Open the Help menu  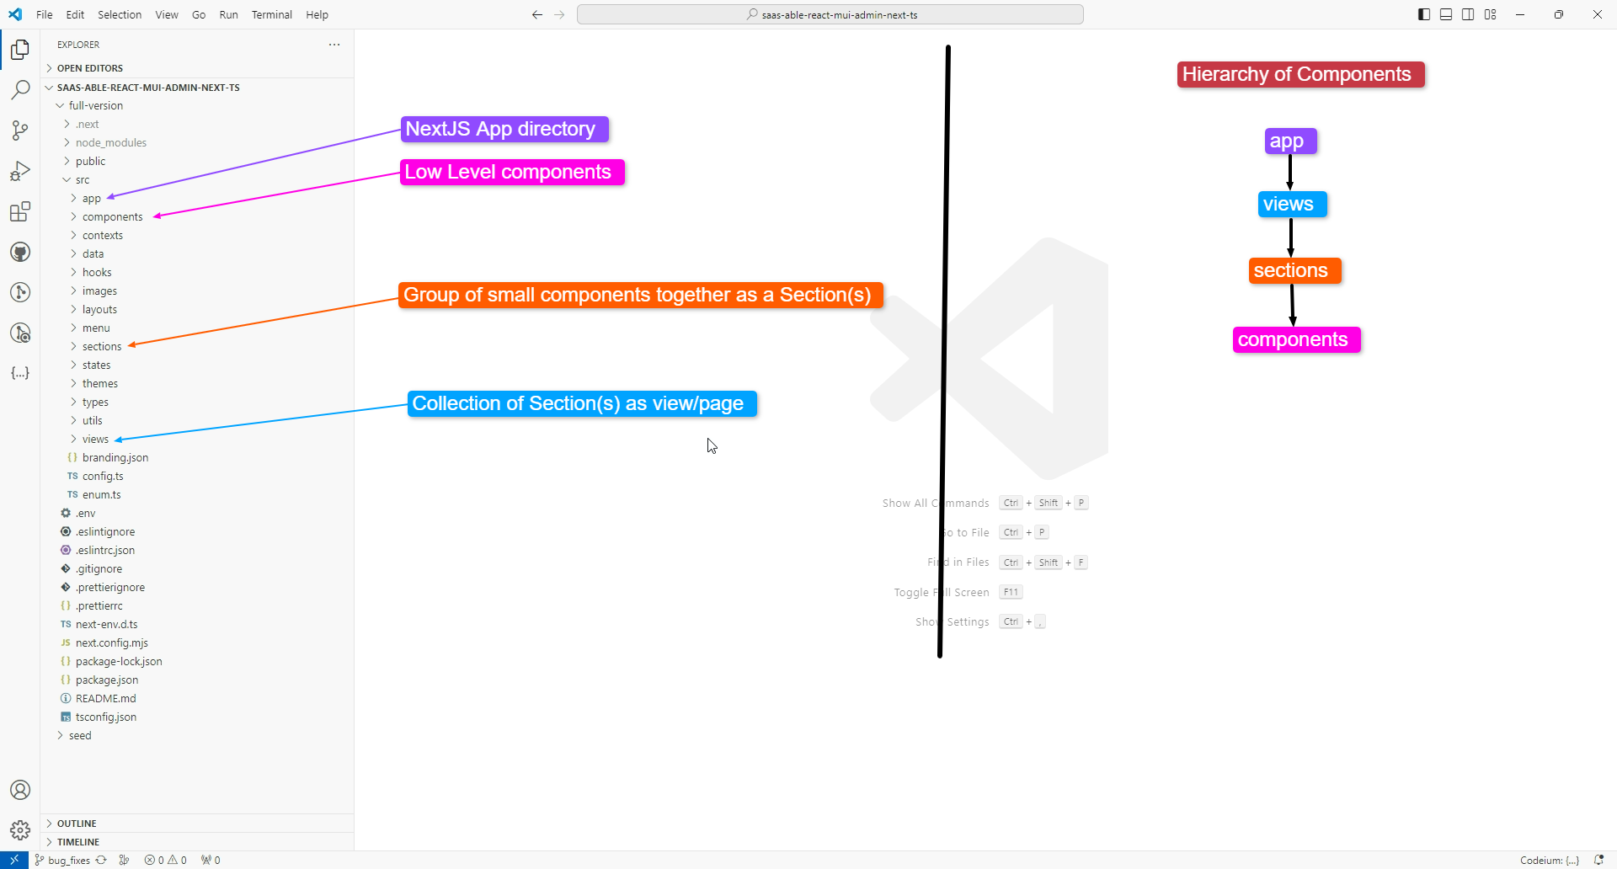pos(317,14)
